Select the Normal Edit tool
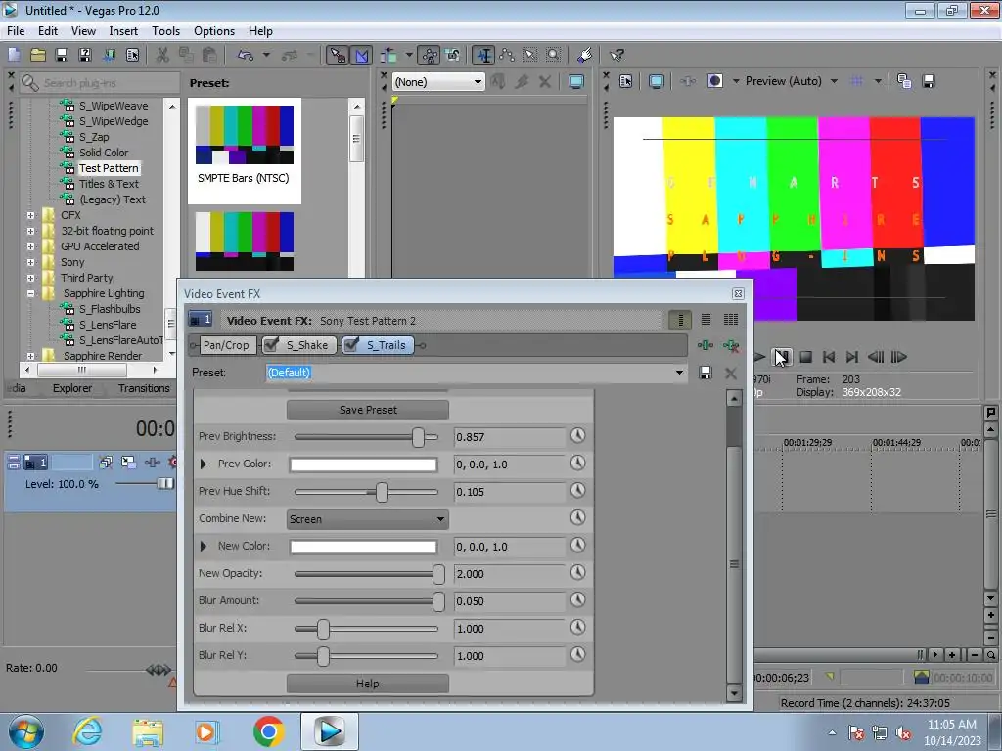1002x751 pixels. [x=483, y=55]
